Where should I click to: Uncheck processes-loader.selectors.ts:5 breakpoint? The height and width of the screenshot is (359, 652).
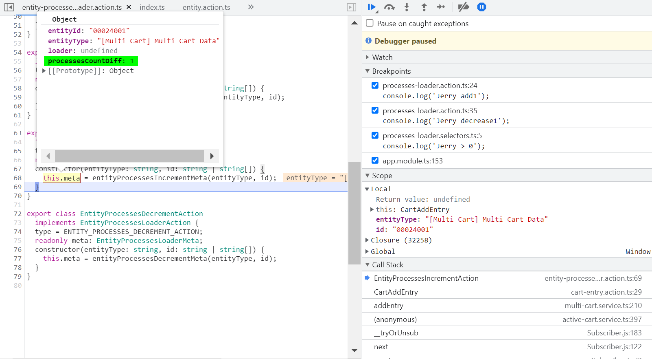coord(375,136)
